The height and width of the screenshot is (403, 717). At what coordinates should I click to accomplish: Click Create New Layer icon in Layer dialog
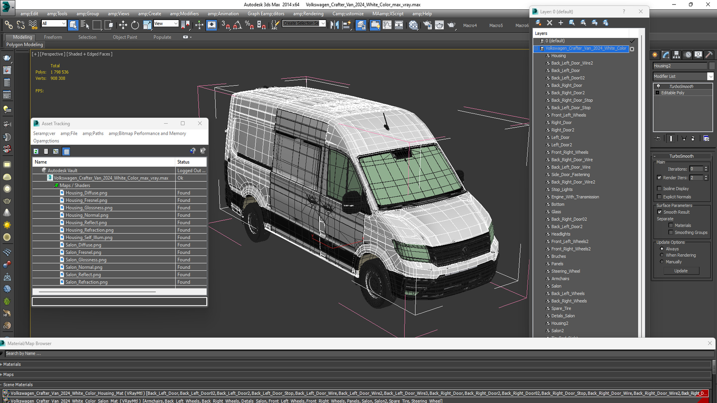point(538,23)
